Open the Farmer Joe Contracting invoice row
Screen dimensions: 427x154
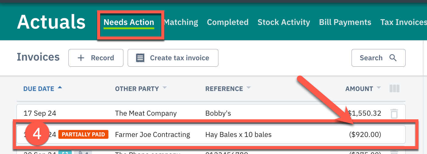point(152,135)
